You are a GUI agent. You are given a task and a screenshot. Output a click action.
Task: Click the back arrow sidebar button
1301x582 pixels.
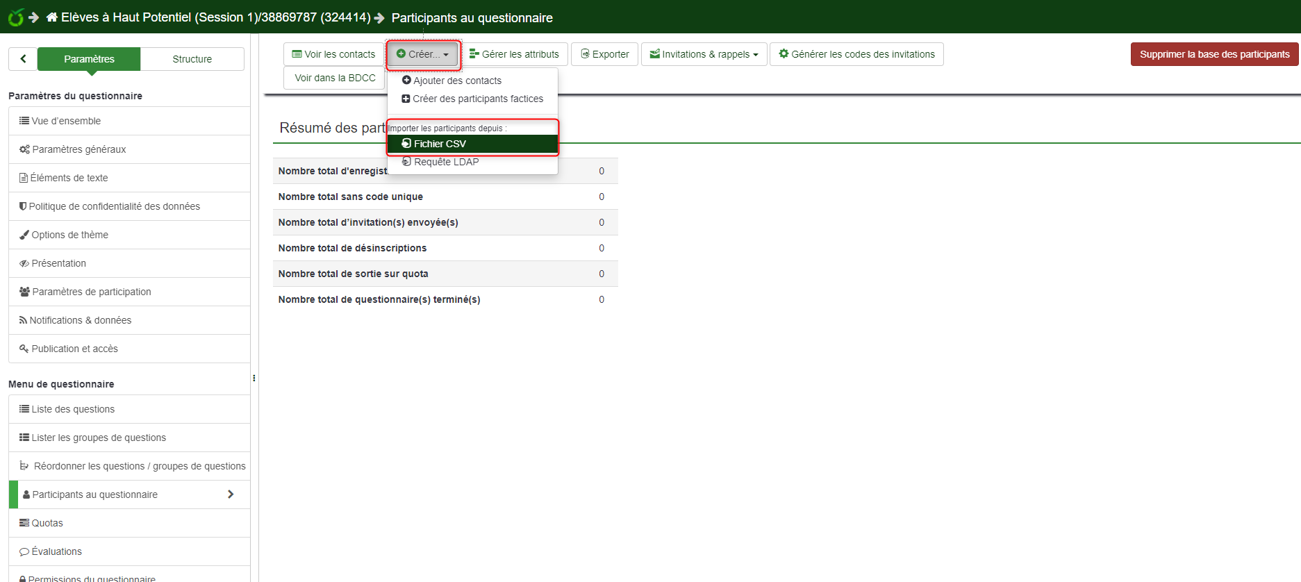point(23,59)
